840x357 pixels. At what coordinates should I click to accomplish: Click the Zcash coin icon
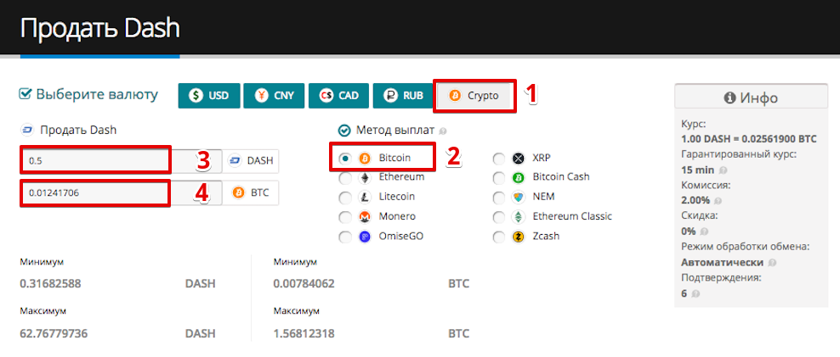click(x=518, y=237)
